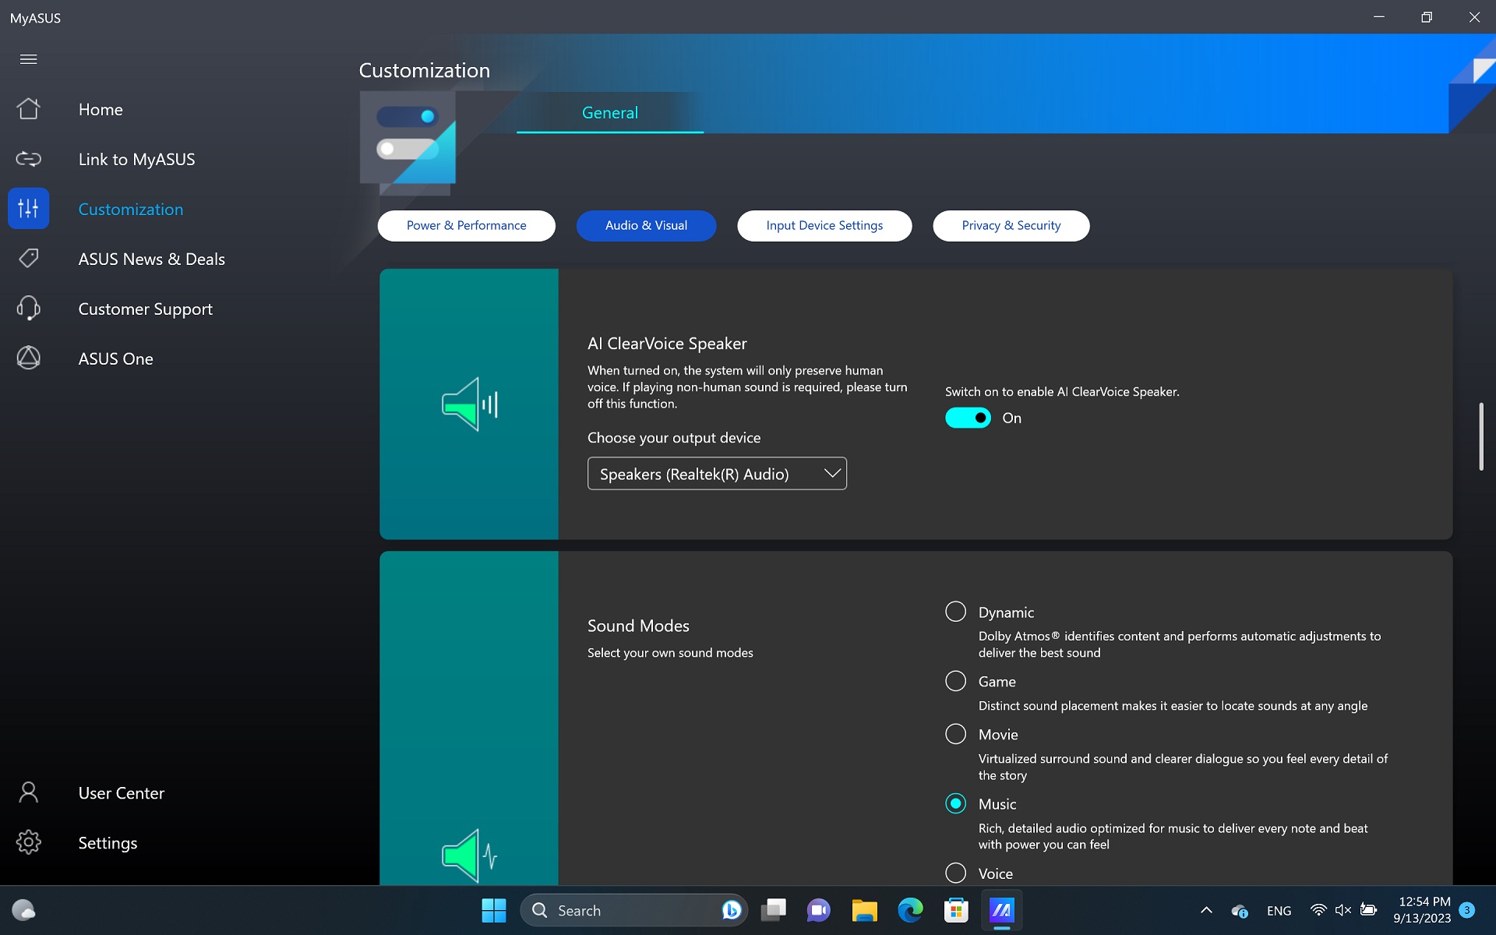Click the battery tray icon
Screen dimensions: 1496x935
pyautogui.click(x=1368, y=910)
